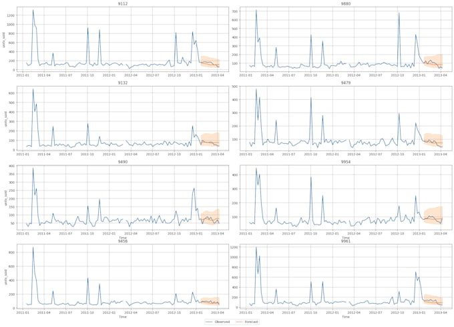The height and width of the screenshot is (327, 454).
Task: Click the Time label under chart 9456
Action: point(123,317)
